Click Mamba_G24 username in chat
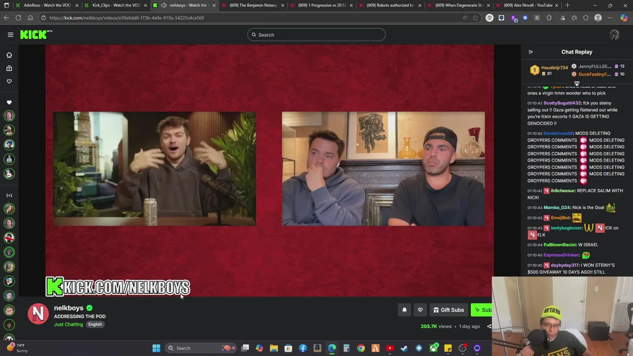Image resolution: width=633 pixels, height=356 pixels. tap(557, 208)
